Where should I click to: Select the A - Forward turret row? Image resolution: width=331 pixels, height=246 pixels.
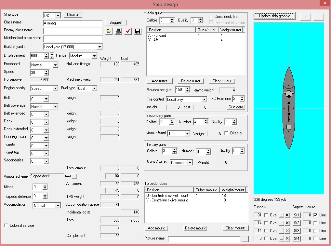(196, 35)
